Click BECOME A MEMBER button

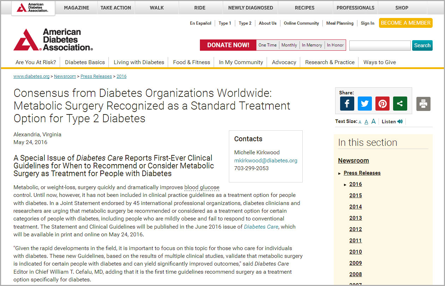pos(406,23)
